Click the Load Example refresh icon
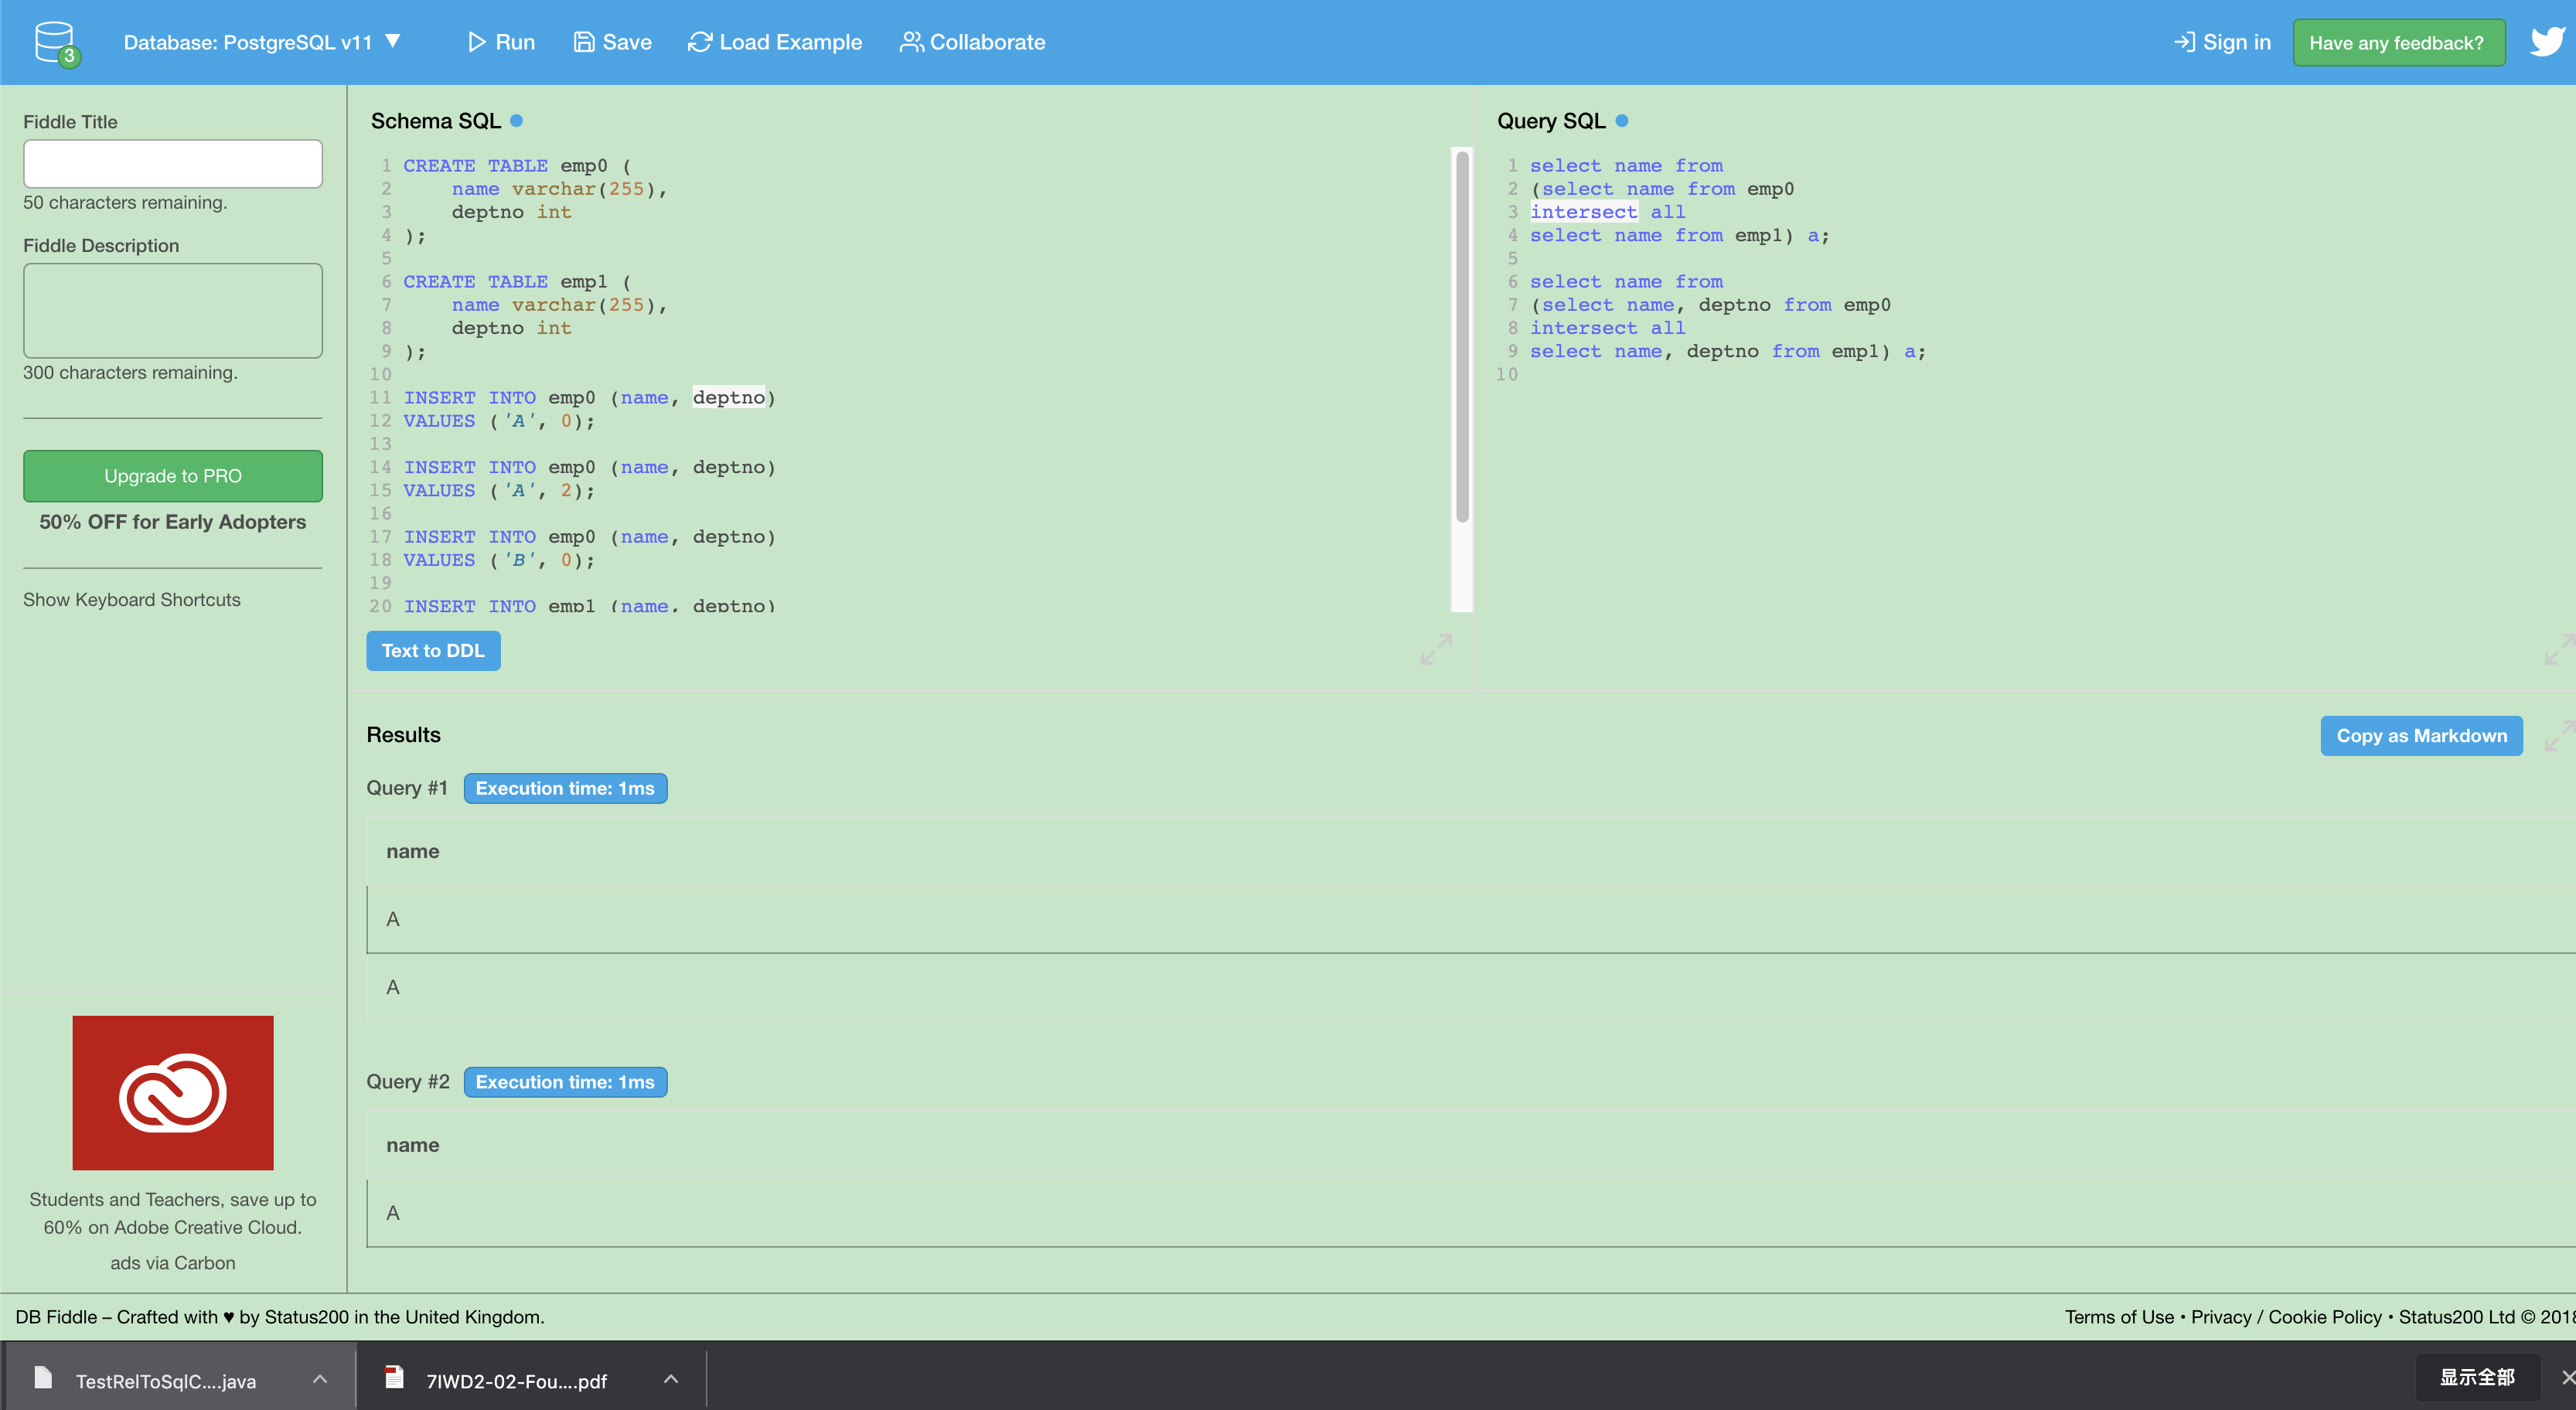The height and width of the screenshot is (1410, 2576). [699, 42]
